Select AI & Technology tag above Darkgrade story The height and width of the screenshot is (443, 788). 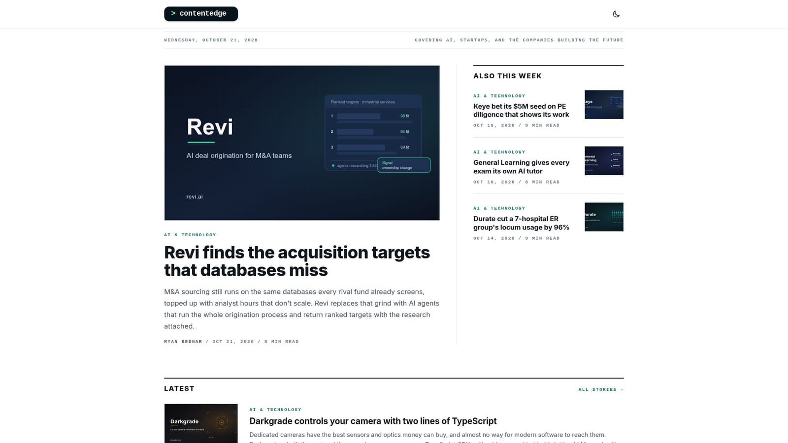[275, 410]
